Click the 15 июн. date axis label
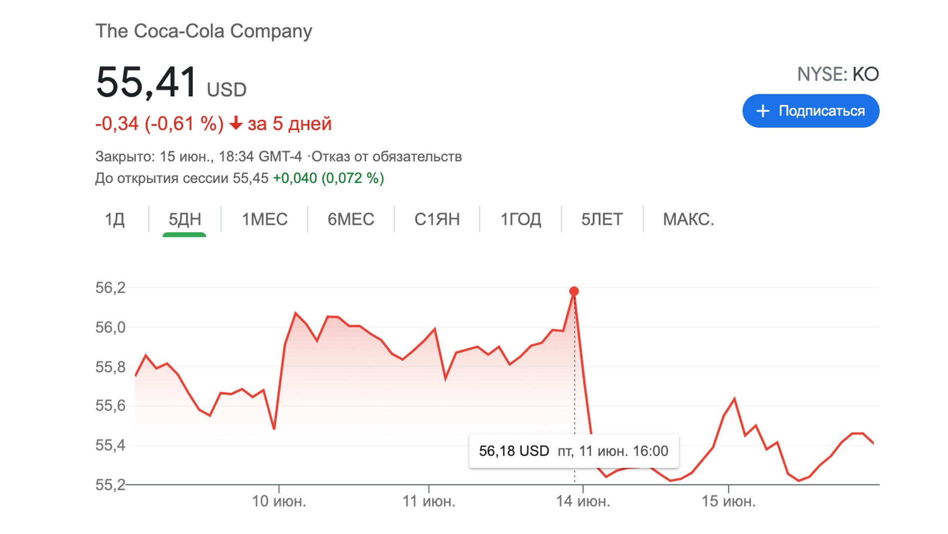This screenshot has width=948, height=534. click(728, 501)
